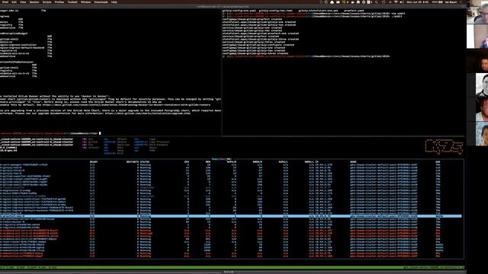Click the battery 100% indicator

(437, 2)
